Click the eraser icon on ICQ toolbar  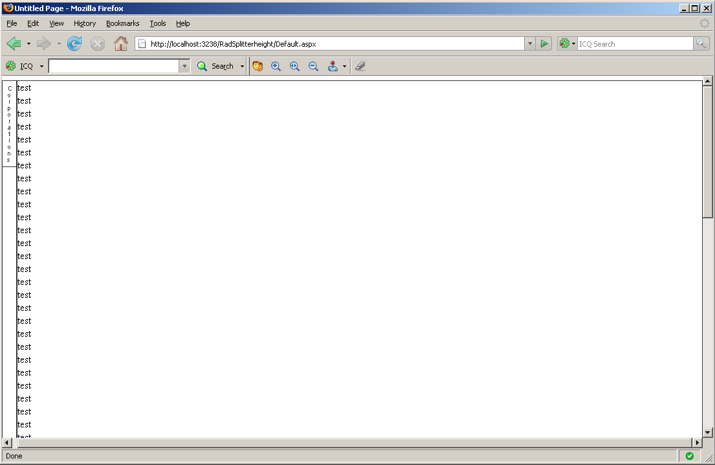point(360,66)
